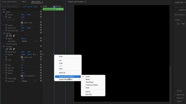Reset the Opacity effect
The image size is (186, 104).
pyautogui.click(x=41, y=33)
